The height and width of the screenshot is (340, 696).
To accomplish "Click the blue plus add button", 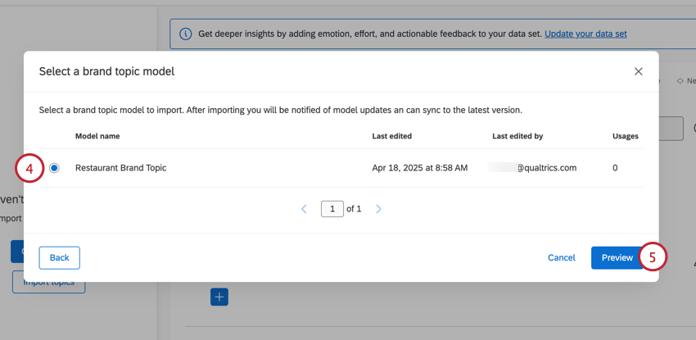I will pyautogui.click(x=219, y=297).
